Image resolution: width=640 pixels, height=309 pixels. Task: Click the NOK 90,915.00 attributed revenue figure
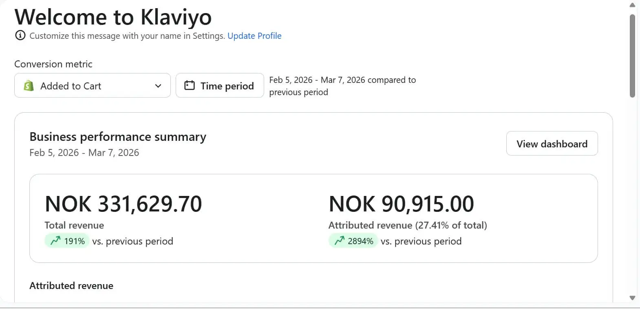pyautogui.click(x=401, y=204)
